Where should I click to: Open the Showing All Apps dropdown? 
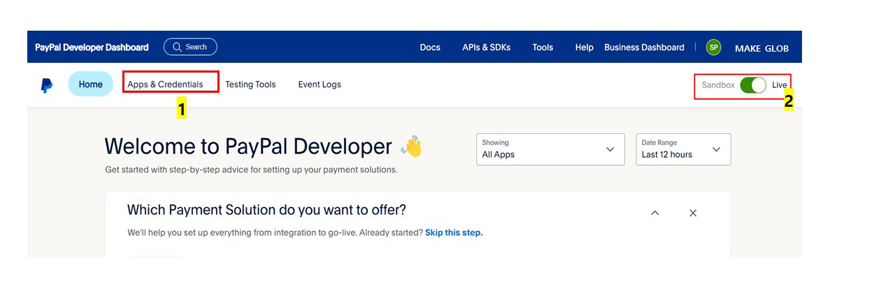click(550, 149)
